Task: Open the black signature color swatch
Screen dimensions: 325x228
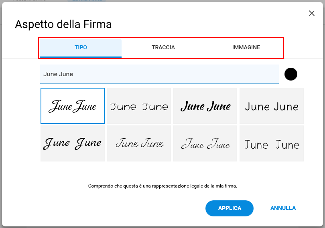Action: [291, 74]
